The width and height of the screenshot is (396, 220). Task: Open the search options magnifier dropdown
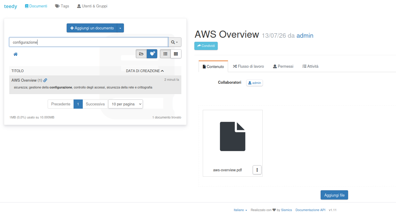175,42
